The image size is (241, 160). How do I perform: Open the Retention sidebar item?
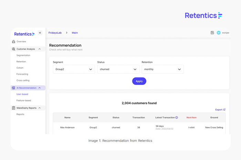pyautogui.click(x=21, y=62)
